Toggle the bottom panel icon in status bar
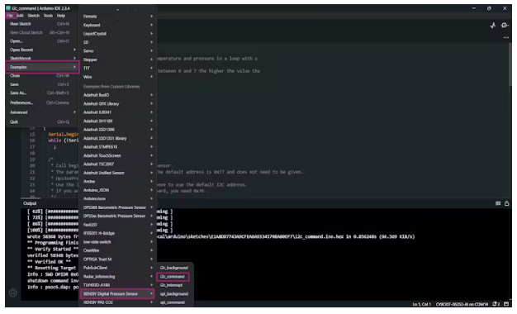 (x=506, y=304)
